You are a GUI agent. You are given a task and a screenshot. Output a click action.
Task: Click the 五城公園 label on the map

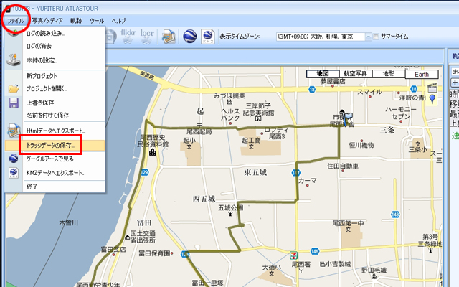coord(230,207)
